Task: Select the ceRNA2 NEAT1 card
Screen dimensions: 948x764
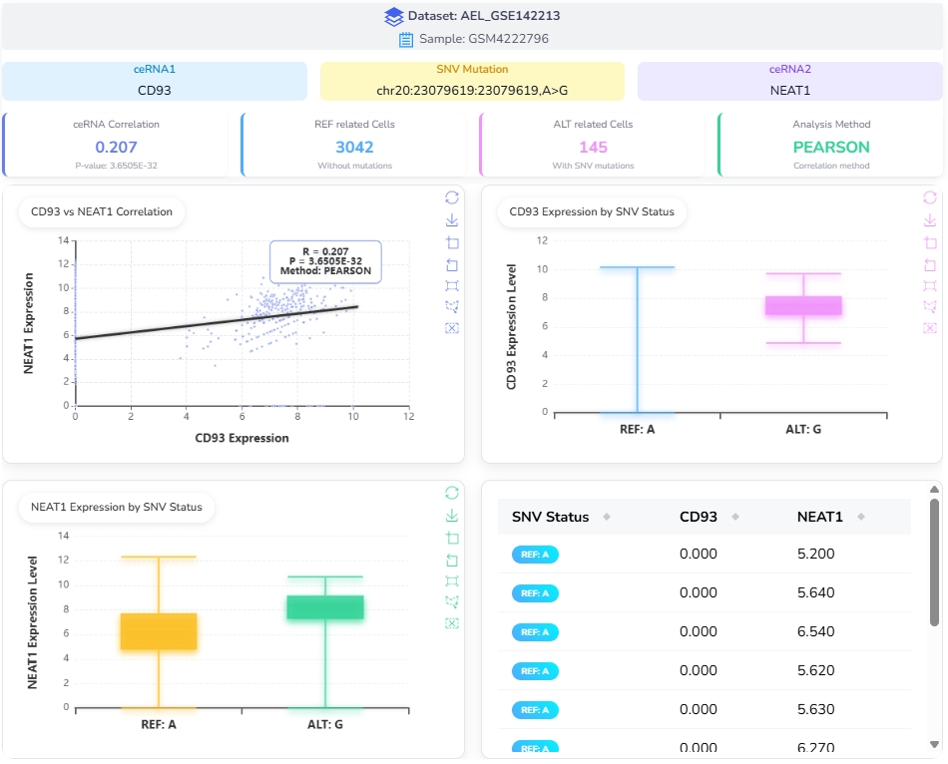Action: pyautogui.click(x=789, y=81)
